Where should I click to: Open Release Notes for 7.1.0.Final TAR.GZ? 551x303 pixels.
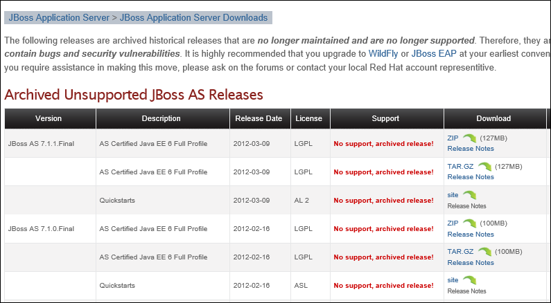471,263
